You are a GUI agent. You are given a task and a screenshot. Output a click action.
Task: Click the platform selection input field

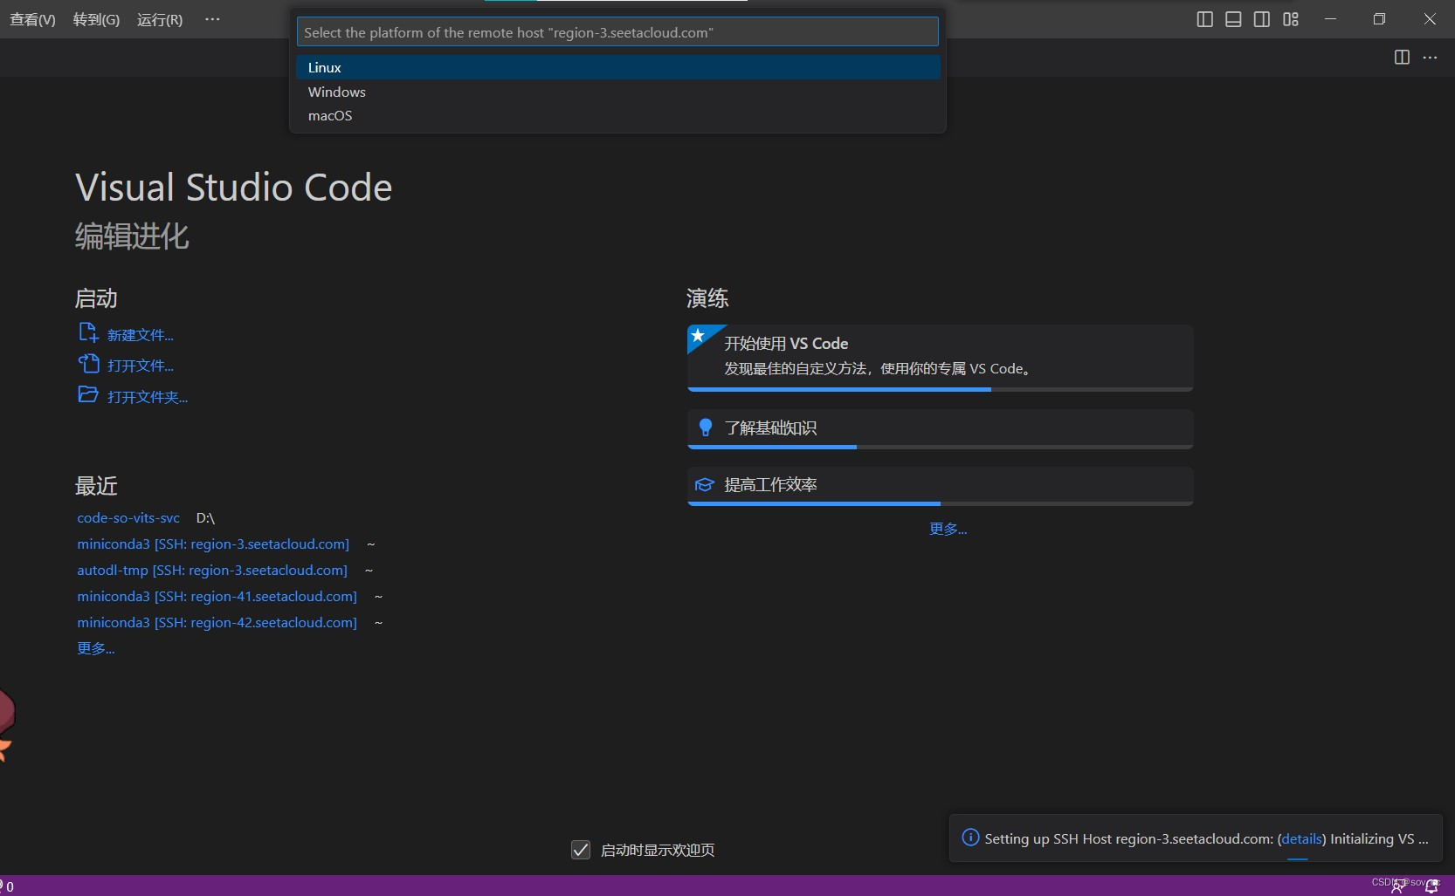pyautogui.click(x=617, y=32)
